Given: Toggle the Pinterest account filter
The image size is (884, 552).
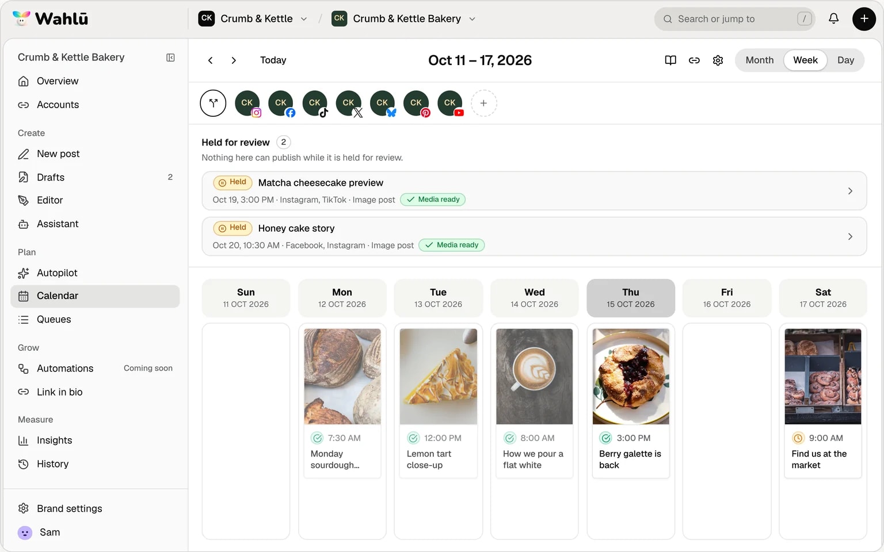Looking at the screenshot, I should (x=417, y=103).
